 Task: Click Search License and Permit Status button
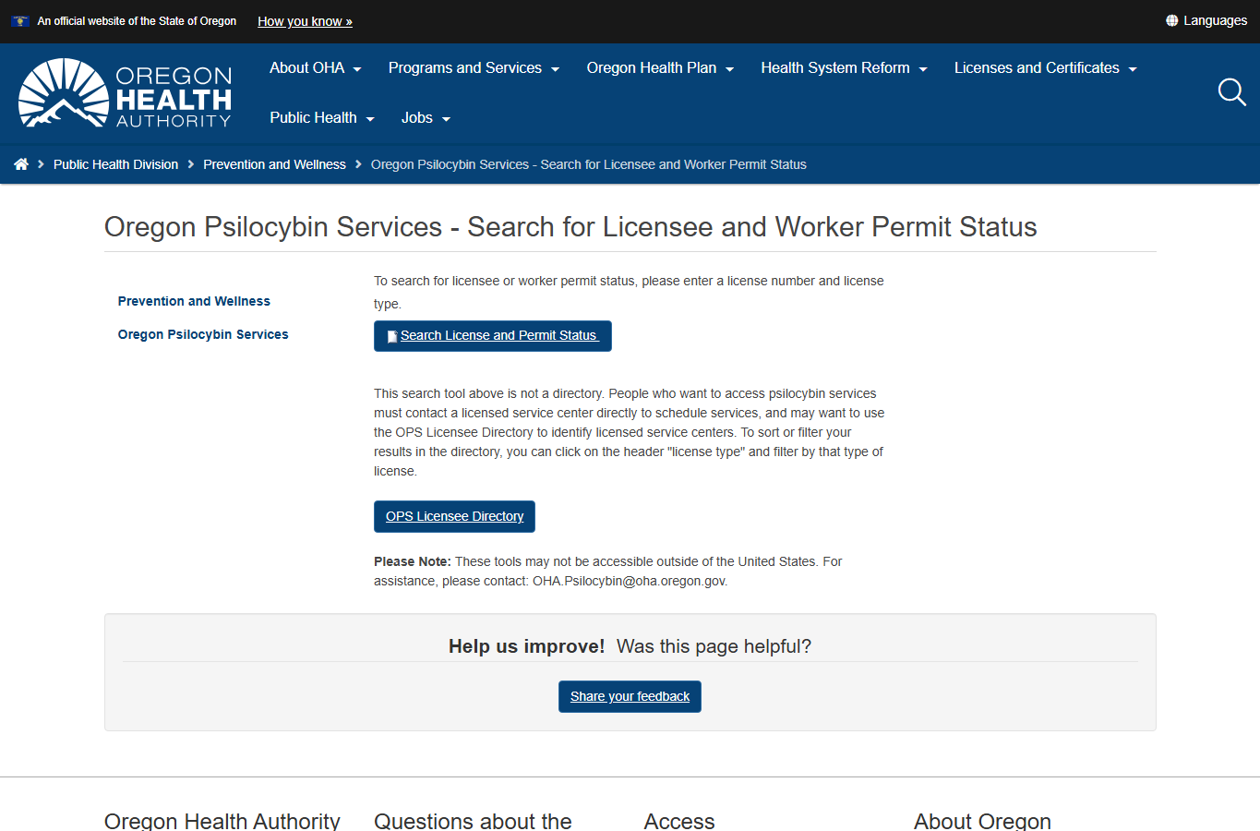[x=493, y=336]
